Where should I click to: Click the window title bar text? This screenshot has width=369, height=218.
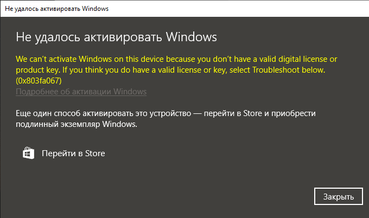click(57, 9)
